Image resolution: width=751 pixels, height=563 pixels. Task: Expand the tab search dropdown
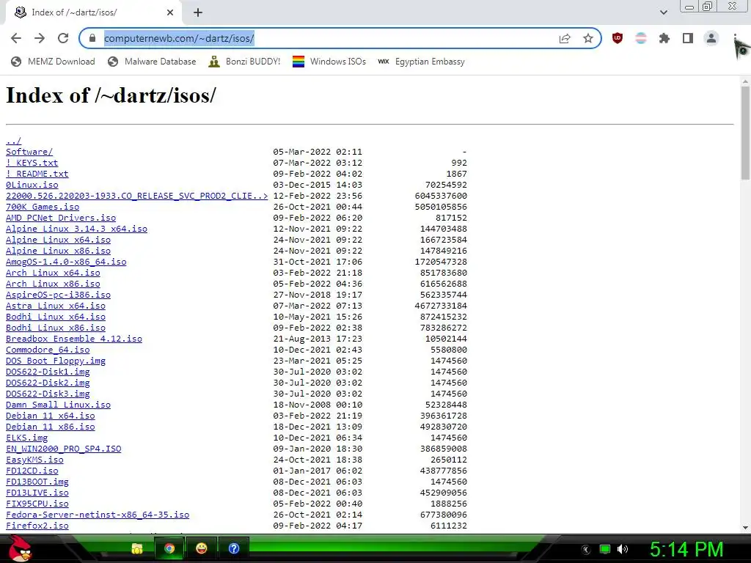(x=663, y=12)
